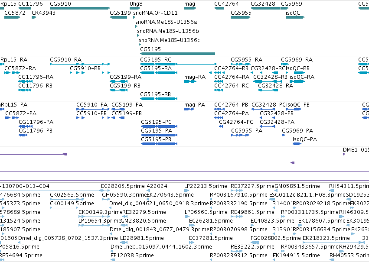
Task: Click the CG42764-RB transcript label
Action: 232,68
